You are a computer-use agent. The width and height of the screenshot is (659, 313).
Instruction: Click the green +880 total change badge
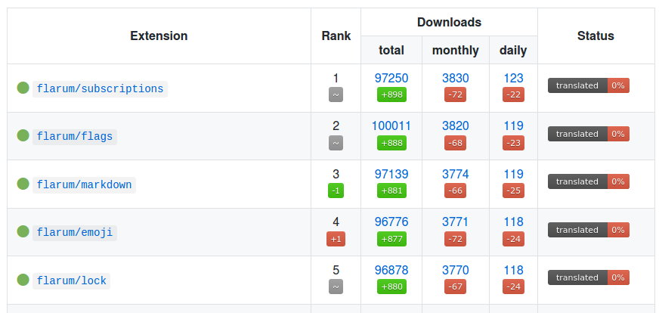pos(391,287)
